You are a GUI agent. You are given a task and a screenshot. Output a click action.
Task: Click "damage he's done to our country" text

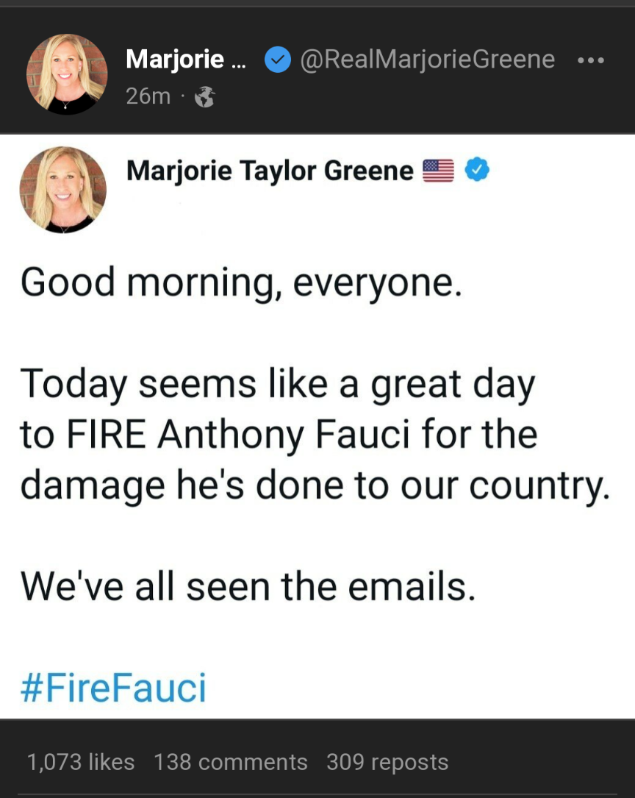point(315,485)
